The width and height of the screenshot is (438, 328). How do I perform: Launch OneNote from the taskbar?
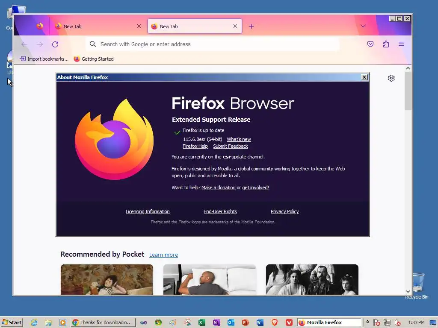(x=216, y=322)
